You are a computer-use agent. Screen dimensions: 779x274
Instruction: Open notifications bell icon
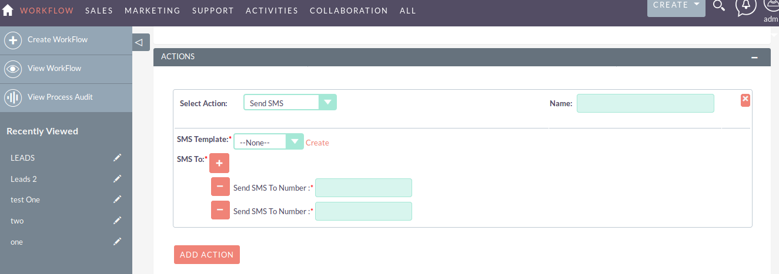[x=746, y=5]
